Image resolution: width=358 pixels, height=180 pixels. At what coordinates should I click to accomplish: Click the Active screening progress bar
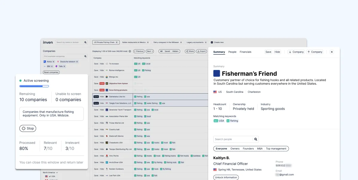[x=34, y=86]
